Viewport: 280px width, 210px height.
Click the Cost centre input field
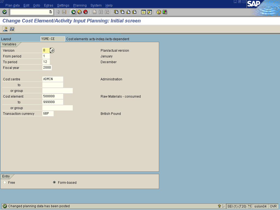click(x=53, y=79)
